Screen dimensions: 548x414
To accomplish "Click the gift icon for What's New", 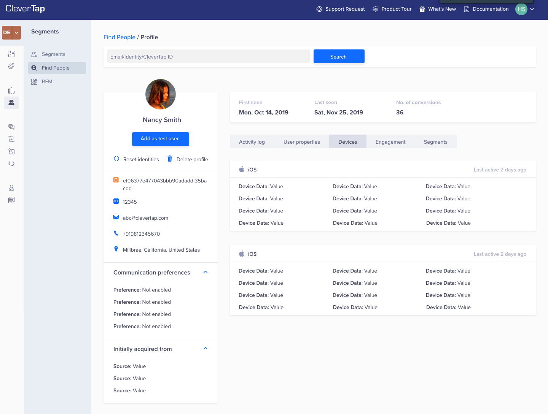I will click(x=422, y=9).
